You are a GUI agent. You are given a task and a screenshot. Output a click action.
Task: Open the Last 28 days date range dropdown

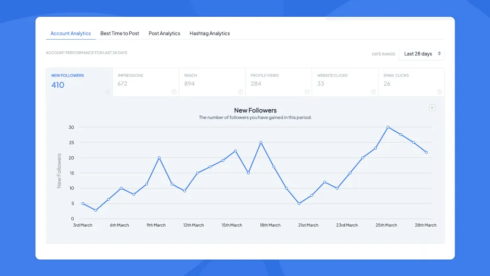[x=422, y=54]
